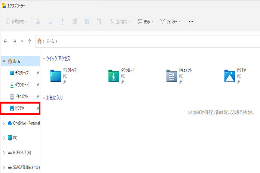The image size is (260, 173).
Task: Open the 新規作成 dropdown
Action: click(x=16, y=22)
